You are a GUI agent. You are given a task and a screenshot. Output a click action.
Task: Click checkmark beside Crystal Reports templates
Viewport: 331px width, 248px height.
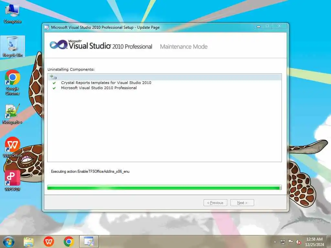click(54, 83)
